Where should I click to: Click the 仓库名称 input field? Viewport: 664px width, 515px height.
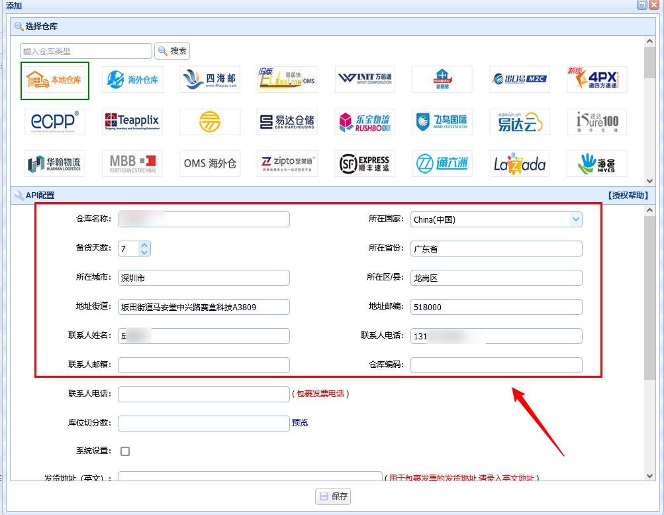(204, 219)
